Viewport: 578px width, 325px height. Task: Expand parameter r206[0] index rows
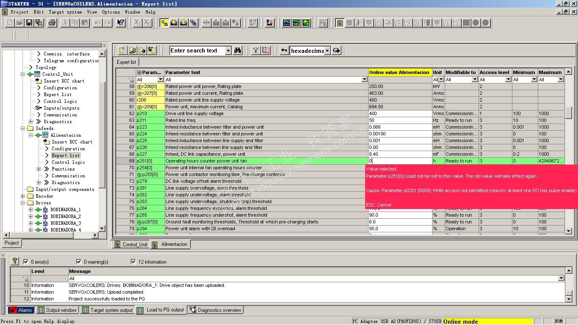pyautogui.click(x=139, y=87)
